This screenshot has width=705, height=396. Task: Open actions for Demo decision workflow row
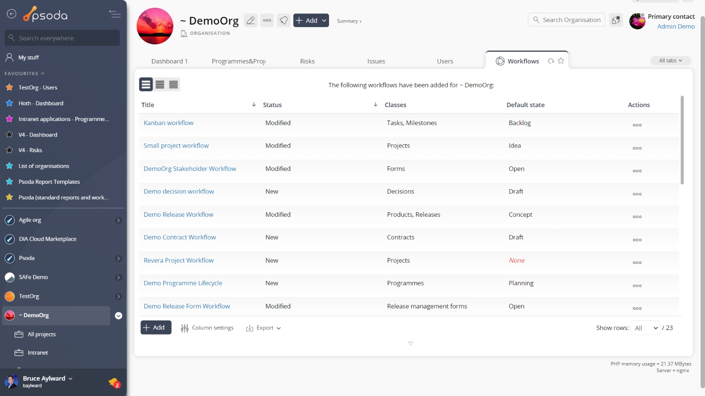pos(637,194)
